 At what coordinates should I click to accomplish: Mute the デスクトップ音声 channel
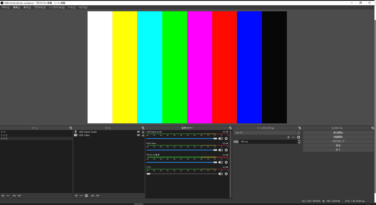(x=221, y=162)
